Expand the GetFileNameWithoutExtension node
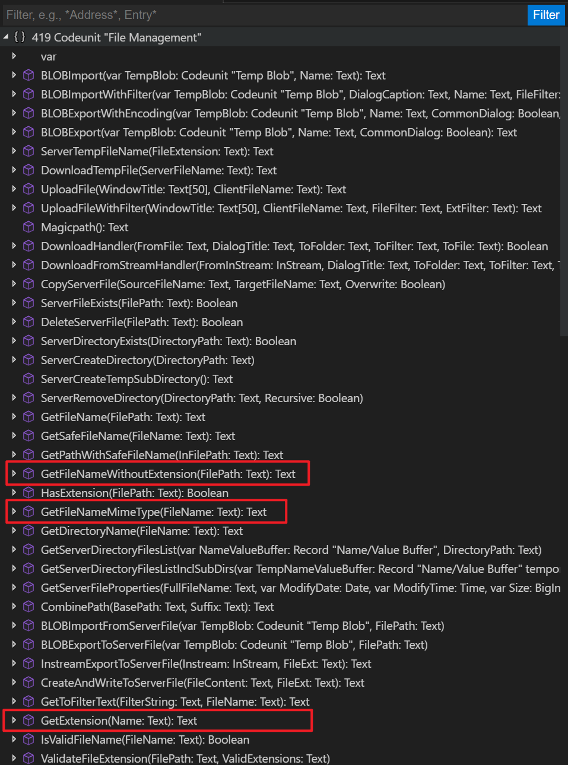This screenshot has width=568, height=765. (x=14, y=473)
